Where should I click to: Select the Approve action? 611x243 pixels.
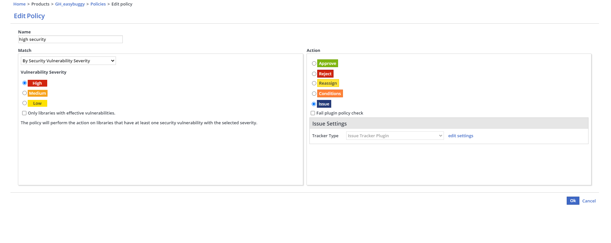click(x=314, y=64)
